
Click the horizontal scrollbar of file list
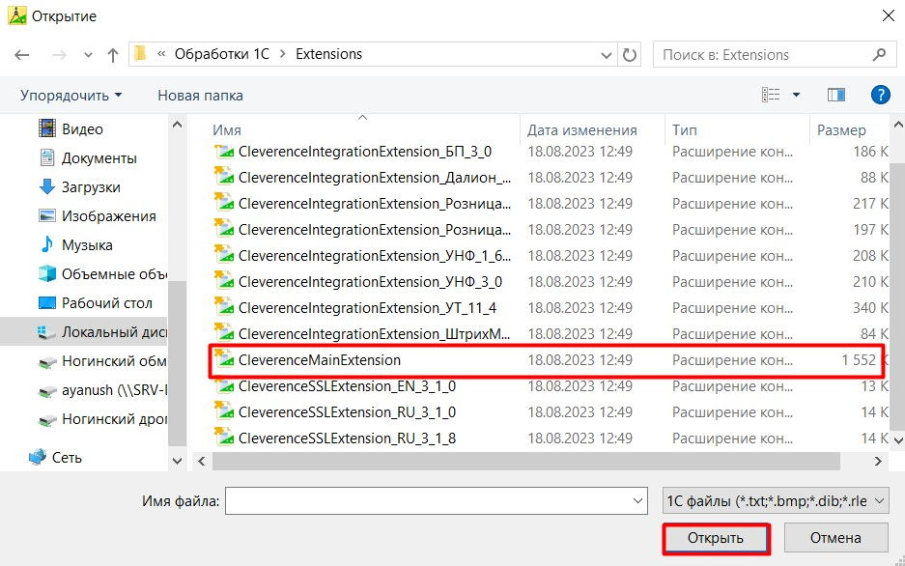pos(525,461)
